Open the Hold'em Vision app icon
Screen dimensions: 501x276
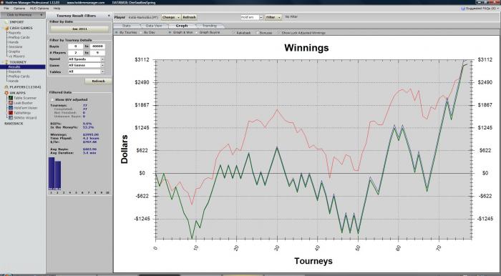click(x=11, y=108)
